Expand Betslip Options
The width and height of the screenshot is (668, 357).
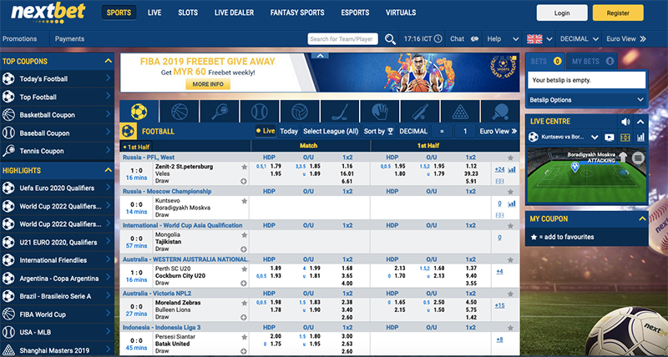587,100
